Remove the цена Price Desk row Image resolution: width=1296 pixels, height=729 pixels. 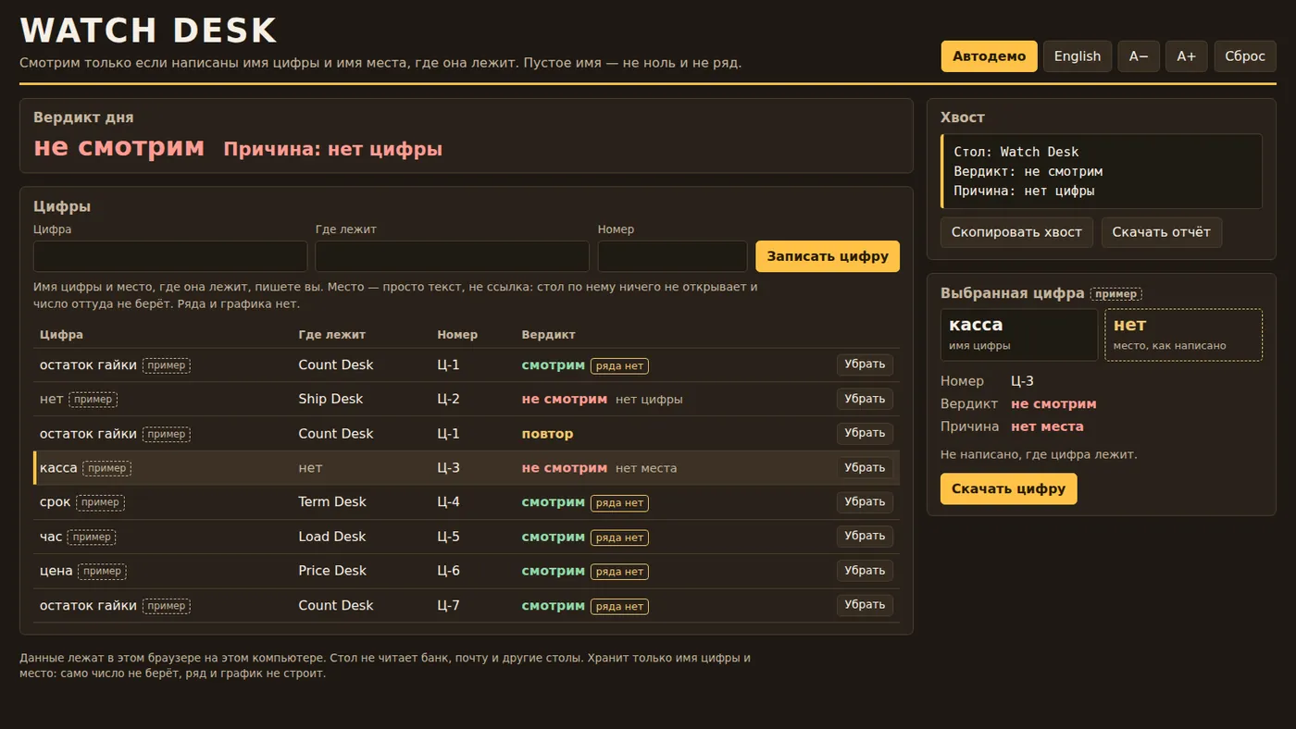coord(865,571)
